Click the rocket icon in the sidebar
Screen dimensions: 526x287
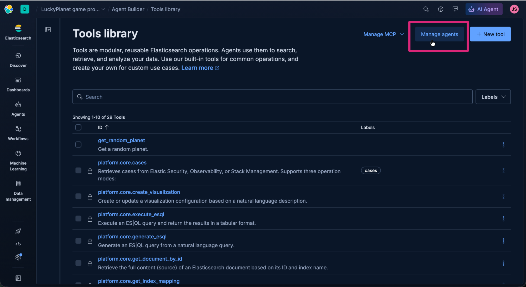(x=18, y=231)
